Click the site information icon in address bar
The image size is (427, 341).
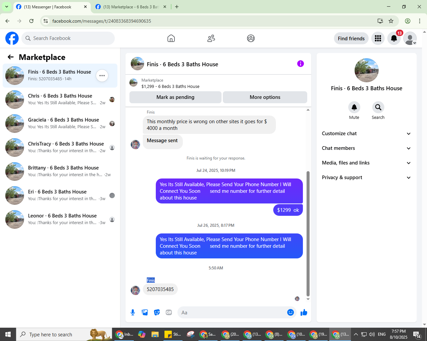coord(46,21)
